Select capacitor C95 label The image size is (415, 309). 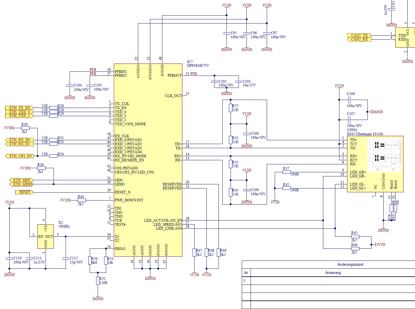pyautogui.click(x=234, y=33)
